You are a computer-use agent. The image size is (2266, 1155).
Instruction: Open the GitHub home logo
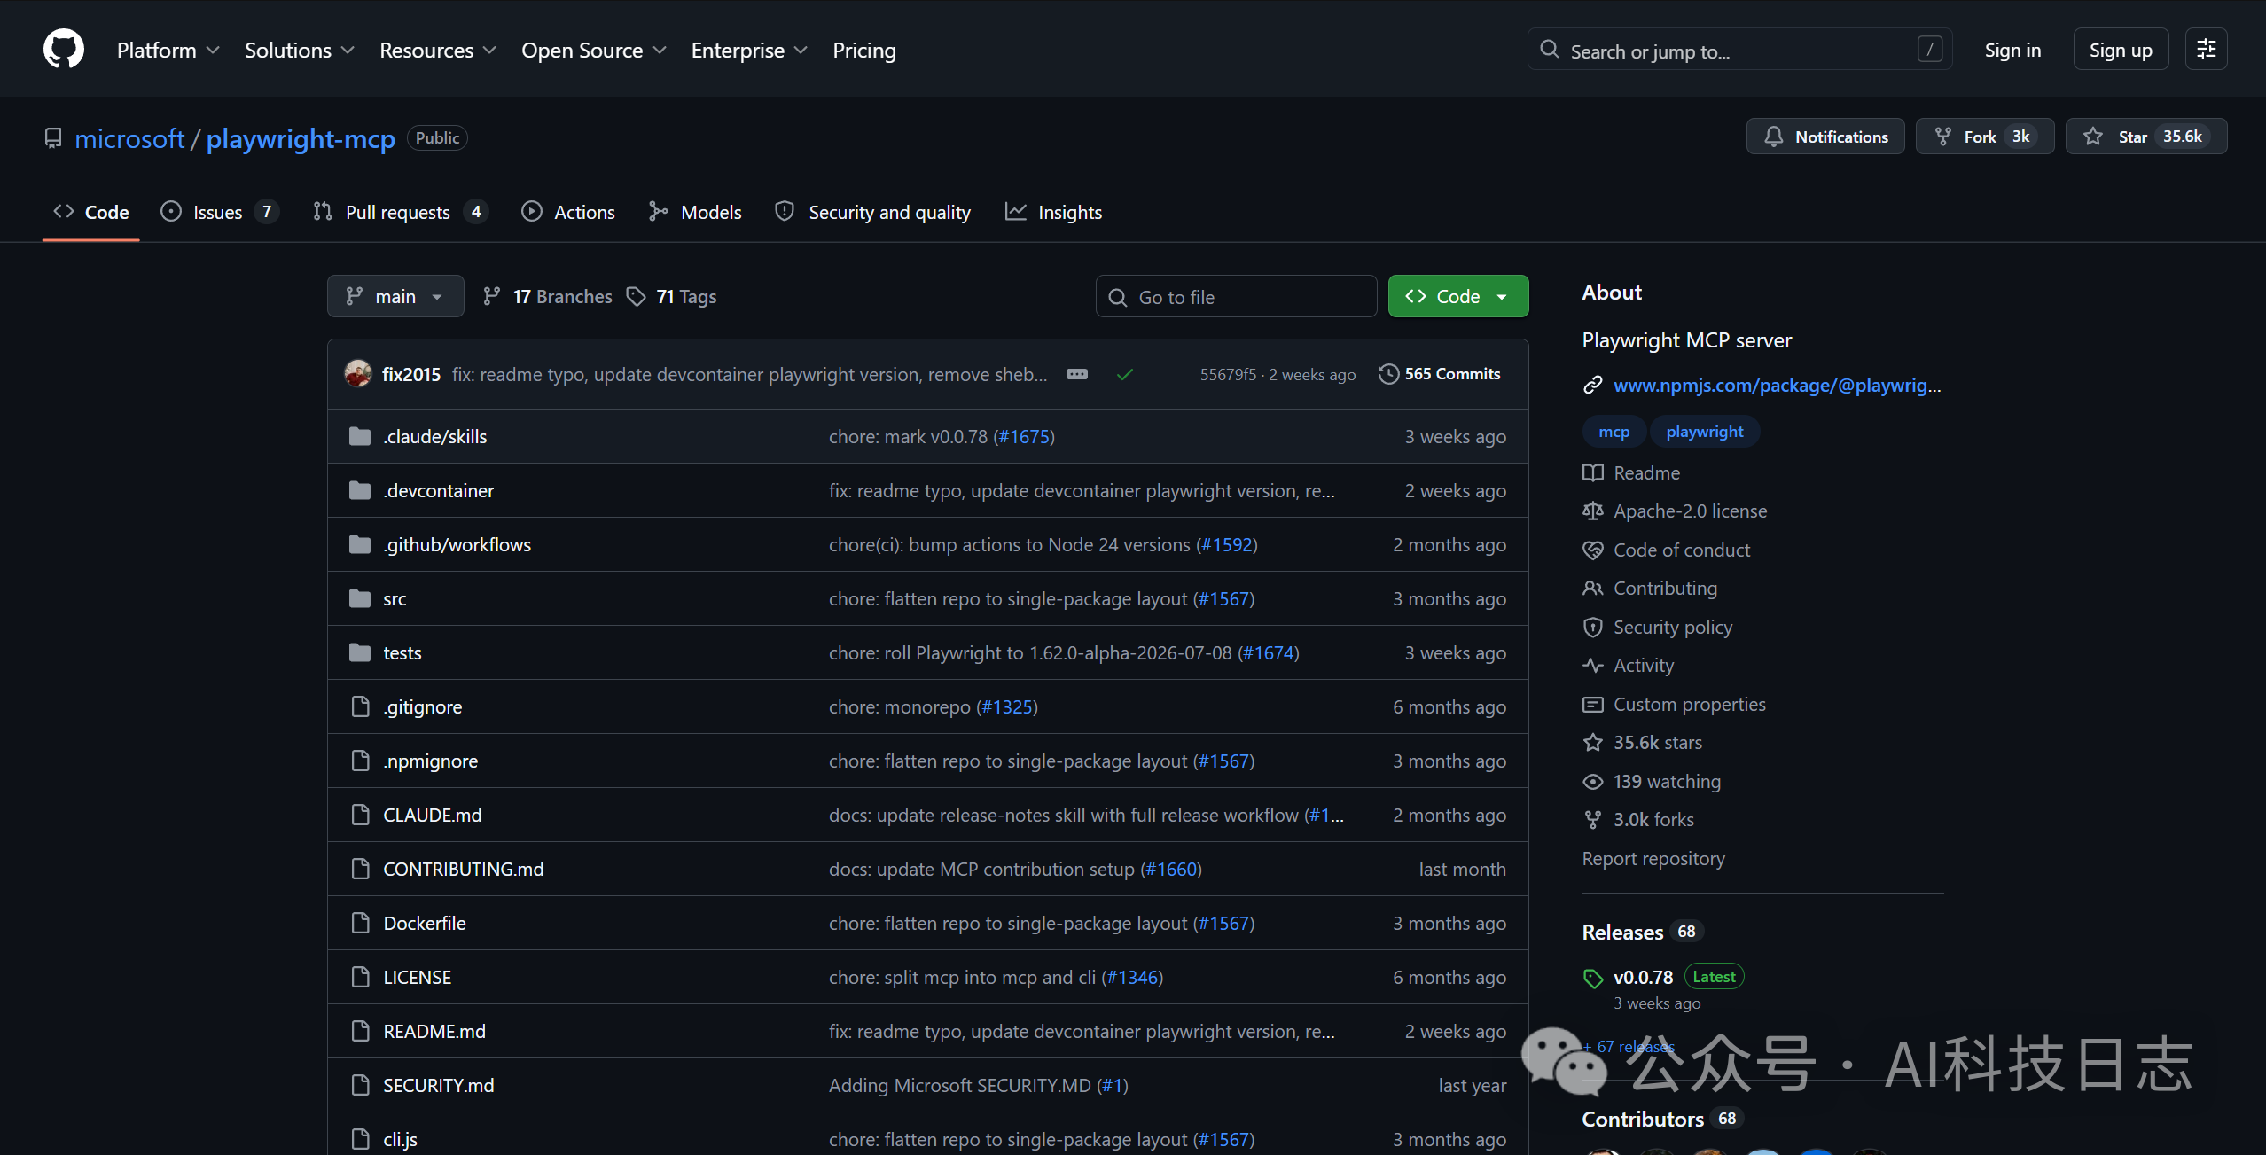64,49
